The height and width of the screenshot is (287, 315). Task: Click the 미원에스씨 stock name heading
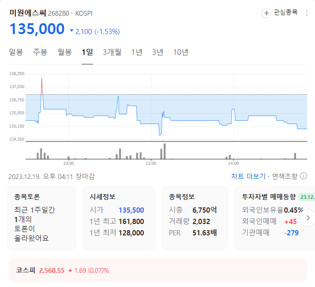pyautogui.click(x=28, y=13)
